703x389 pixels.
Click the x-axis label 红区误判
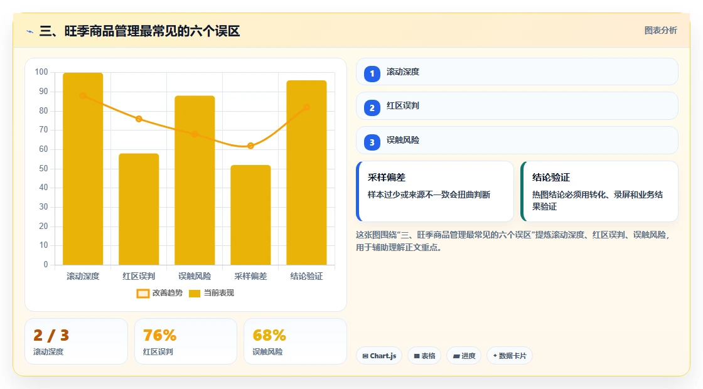(x=139, y=277)
